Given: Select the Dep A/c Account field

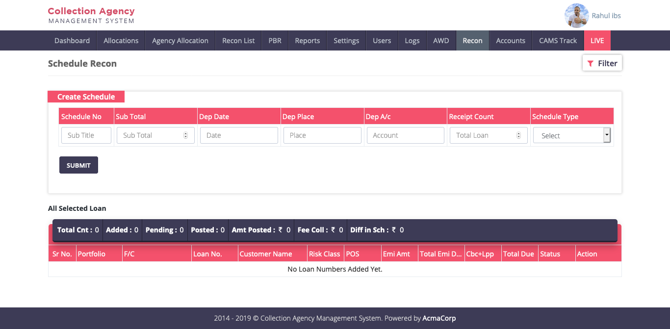Looking at the screenshot, I should (x=405, y=135).
